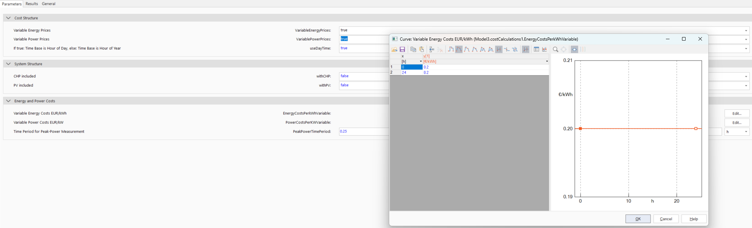Paste curve data with the clipboard icon
Screen dimensions: 752x228
[421, 49]
